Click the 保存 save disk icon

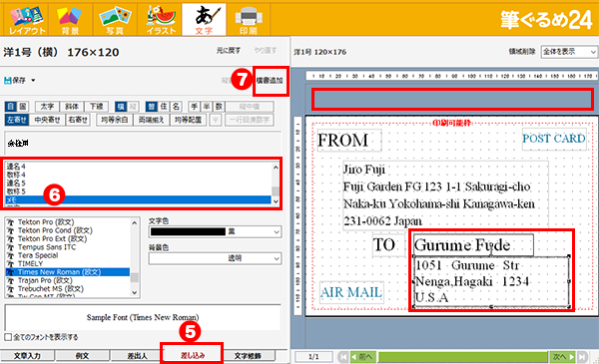pos(8,81)
